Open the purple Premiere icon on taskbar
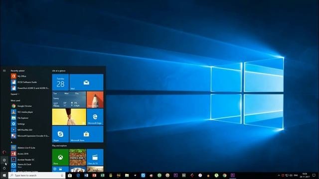Image resolution: width=319 pixels, height=179 pixels. coord(233,176)
